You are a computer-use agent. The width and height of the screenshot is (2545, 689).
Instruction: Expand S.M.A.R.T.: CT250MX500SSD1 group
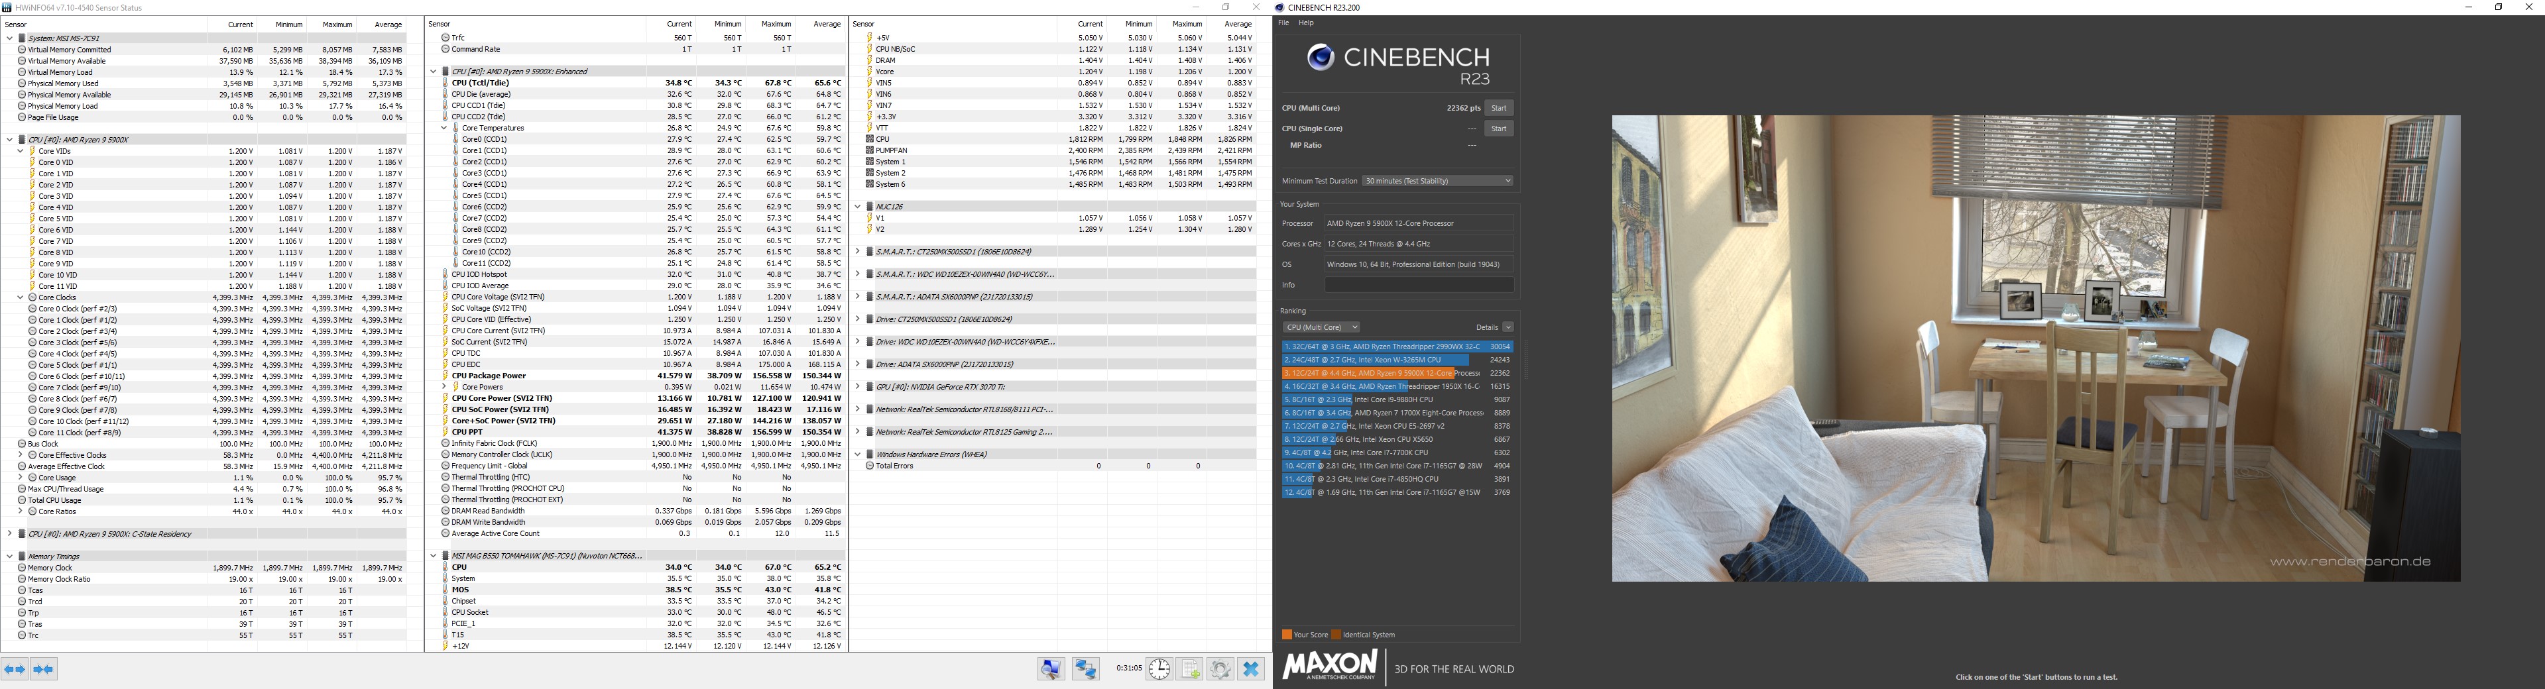(858, 252)
